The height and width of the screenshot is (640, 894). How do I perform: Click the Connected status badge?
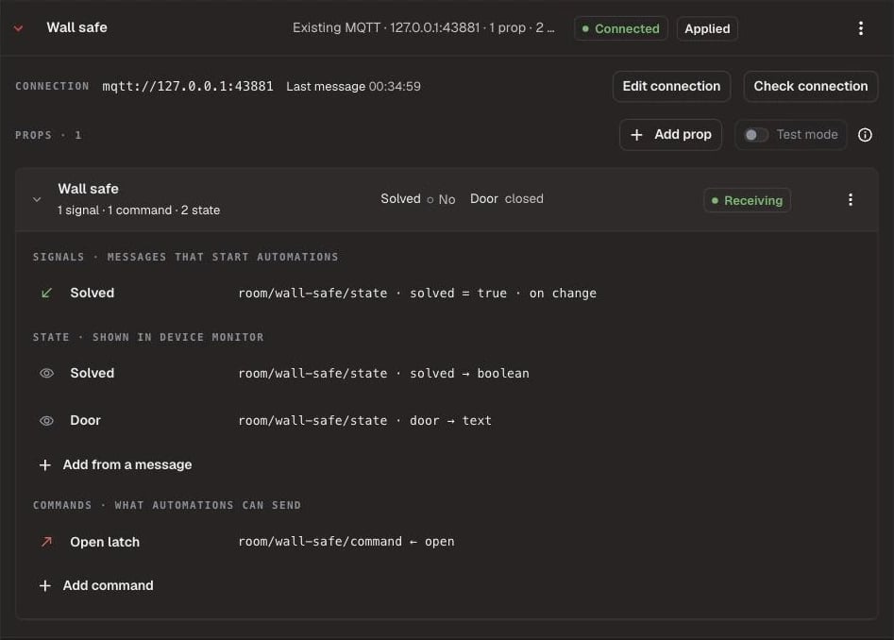point(621,28)
